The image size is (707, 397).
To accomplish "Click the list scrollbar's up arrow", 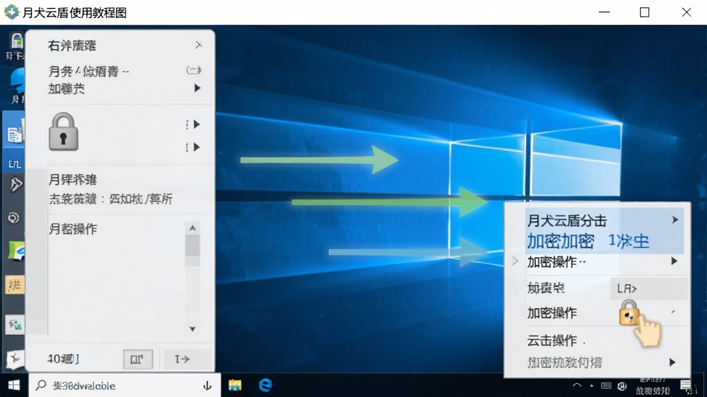I will (x=193, y=227).
